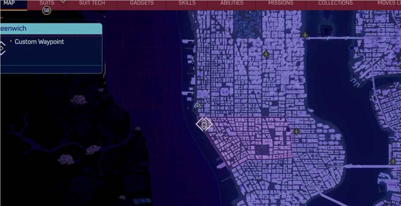Screen dimensions: 401x206
Task: Switch to the MISSIONS tab
Action: tap(280, 4)
